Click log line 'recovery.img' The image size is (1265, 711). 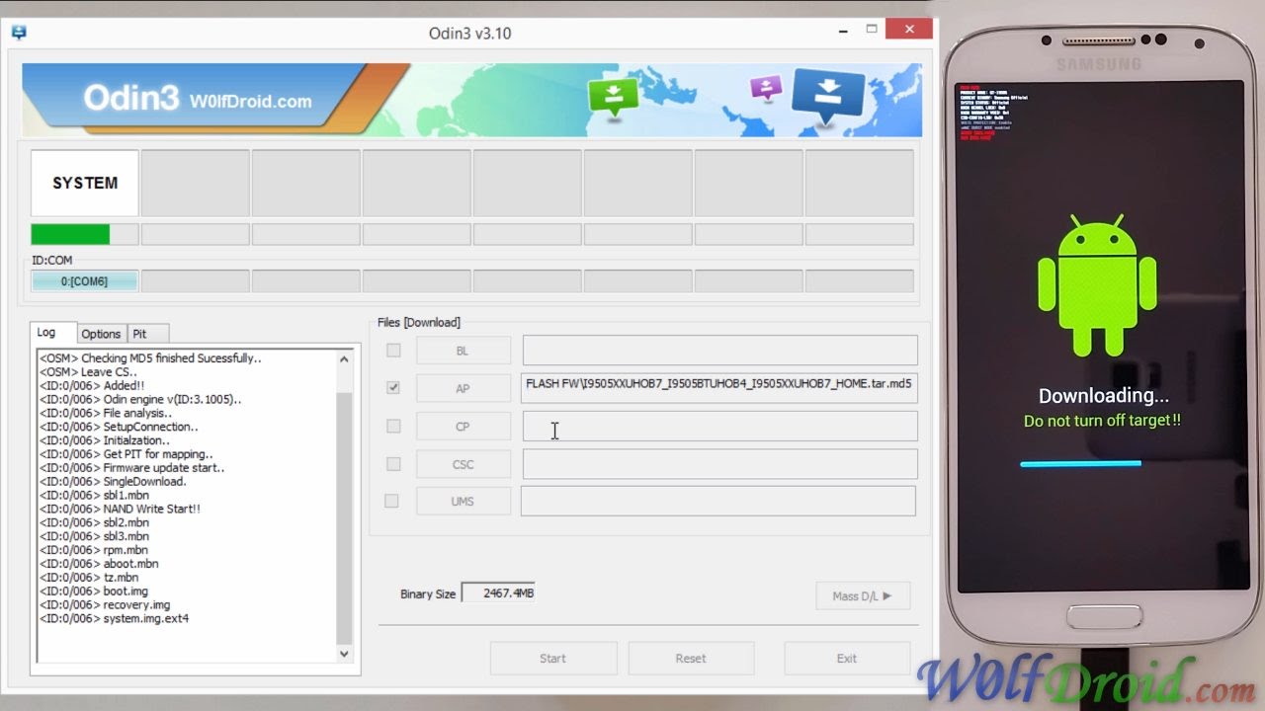(136, 604)
